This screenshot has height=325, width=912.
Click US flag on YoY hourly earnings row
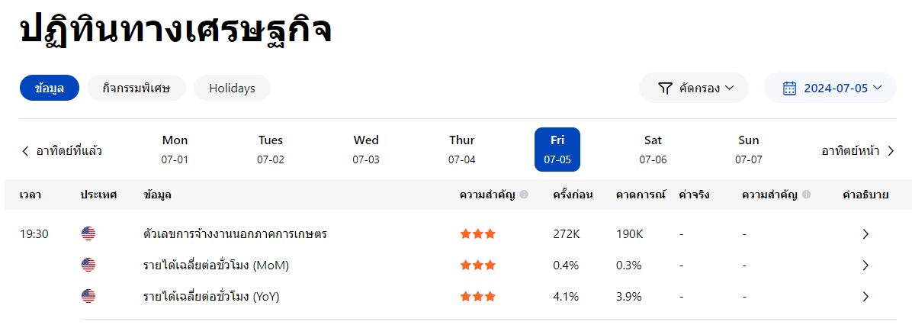[x=88, y=296]
